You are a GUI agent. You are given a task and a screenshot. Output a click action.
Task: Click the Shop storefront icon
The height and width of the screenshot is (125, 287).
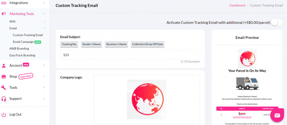pos(4,77)
